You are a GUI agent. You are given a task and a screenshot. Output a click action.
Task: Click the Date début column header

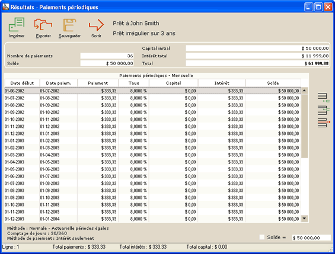click(x=22, y=83)
